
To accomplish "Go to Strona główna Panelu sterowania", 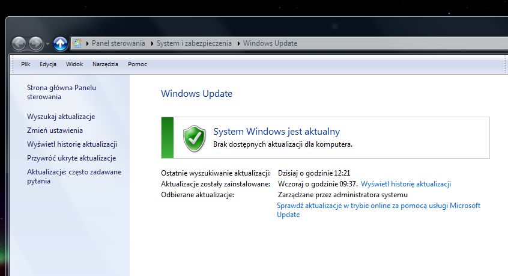I will [x=62, y=92].
